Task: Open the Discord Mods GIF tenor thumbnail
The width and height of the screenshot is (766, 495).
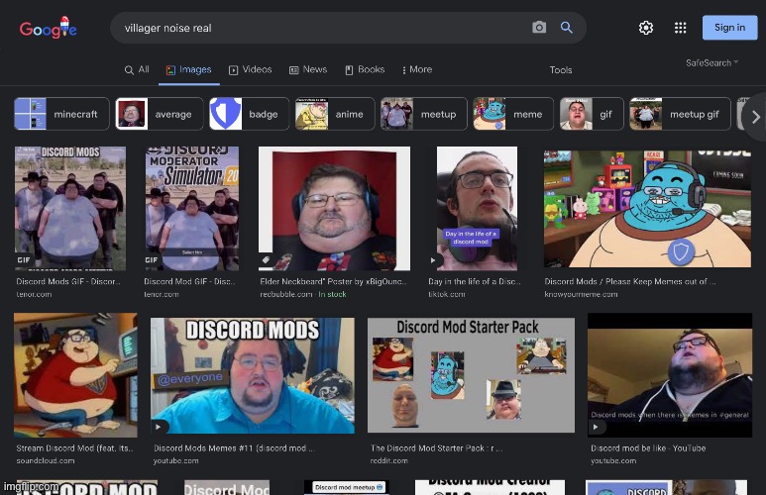Action: tap(70, 209)
